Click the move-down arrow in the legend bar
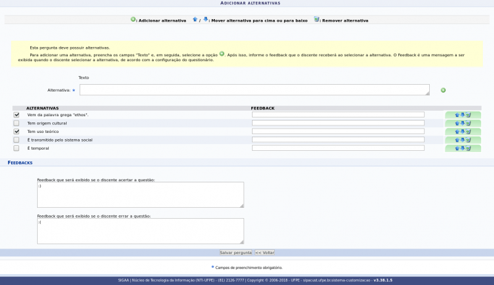Screen dimensions: 494x285 pos(206,20)
